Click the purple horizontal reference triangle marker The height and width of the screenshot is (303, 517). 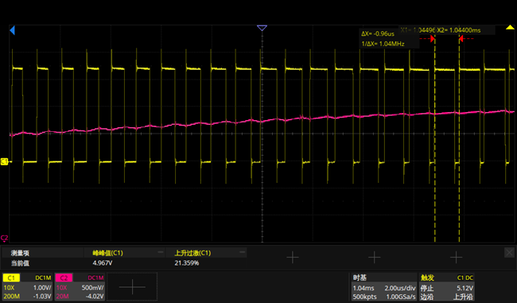(x=262, y=28)
